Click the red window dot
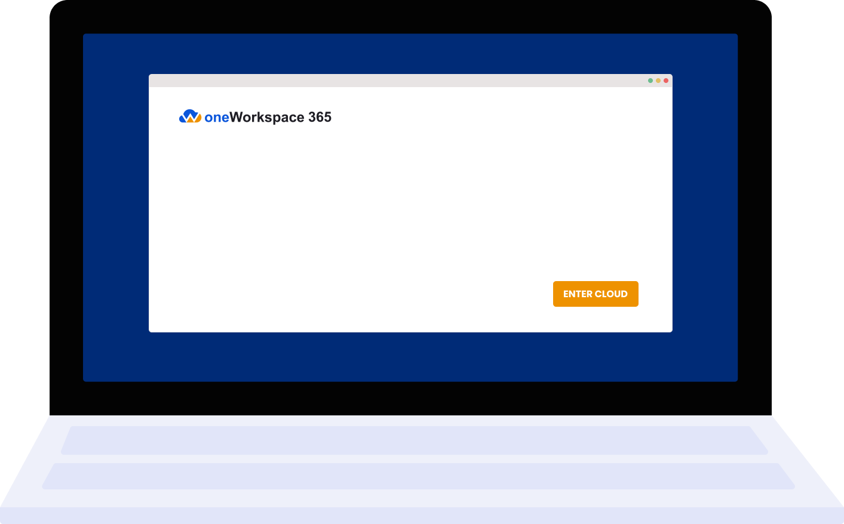 (666, 81)
